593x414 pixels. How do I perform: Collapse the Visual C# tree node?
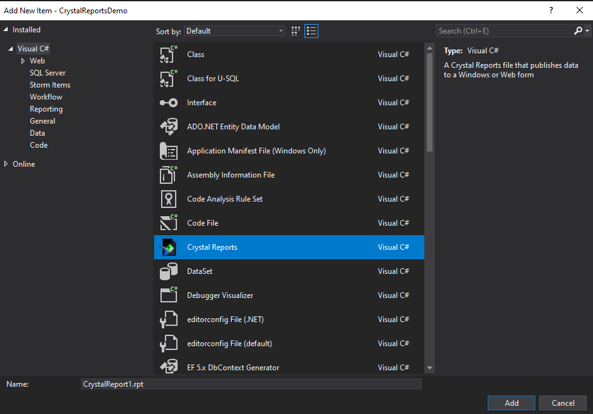tap(11, 49)
